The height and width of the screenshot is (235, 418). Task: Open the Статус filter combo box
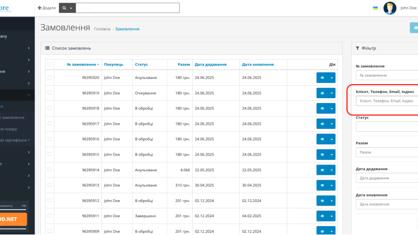pos(387,126)
